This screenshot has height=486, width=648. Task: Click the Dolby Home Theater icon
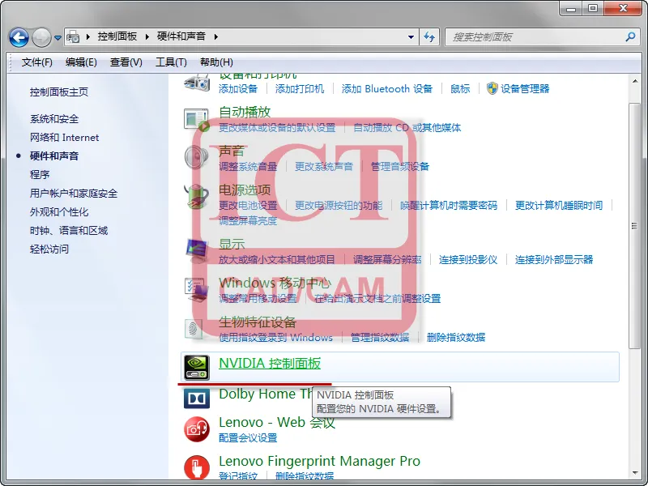tap(197, 399)
